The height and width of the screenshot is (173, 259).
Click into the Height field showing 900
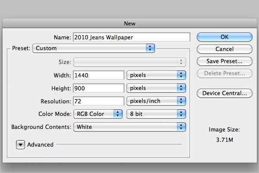coord(98,88)
